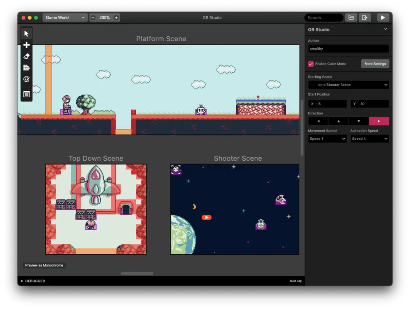Open the Build Log
410x309 pixels.
click(x=296, y=281)
